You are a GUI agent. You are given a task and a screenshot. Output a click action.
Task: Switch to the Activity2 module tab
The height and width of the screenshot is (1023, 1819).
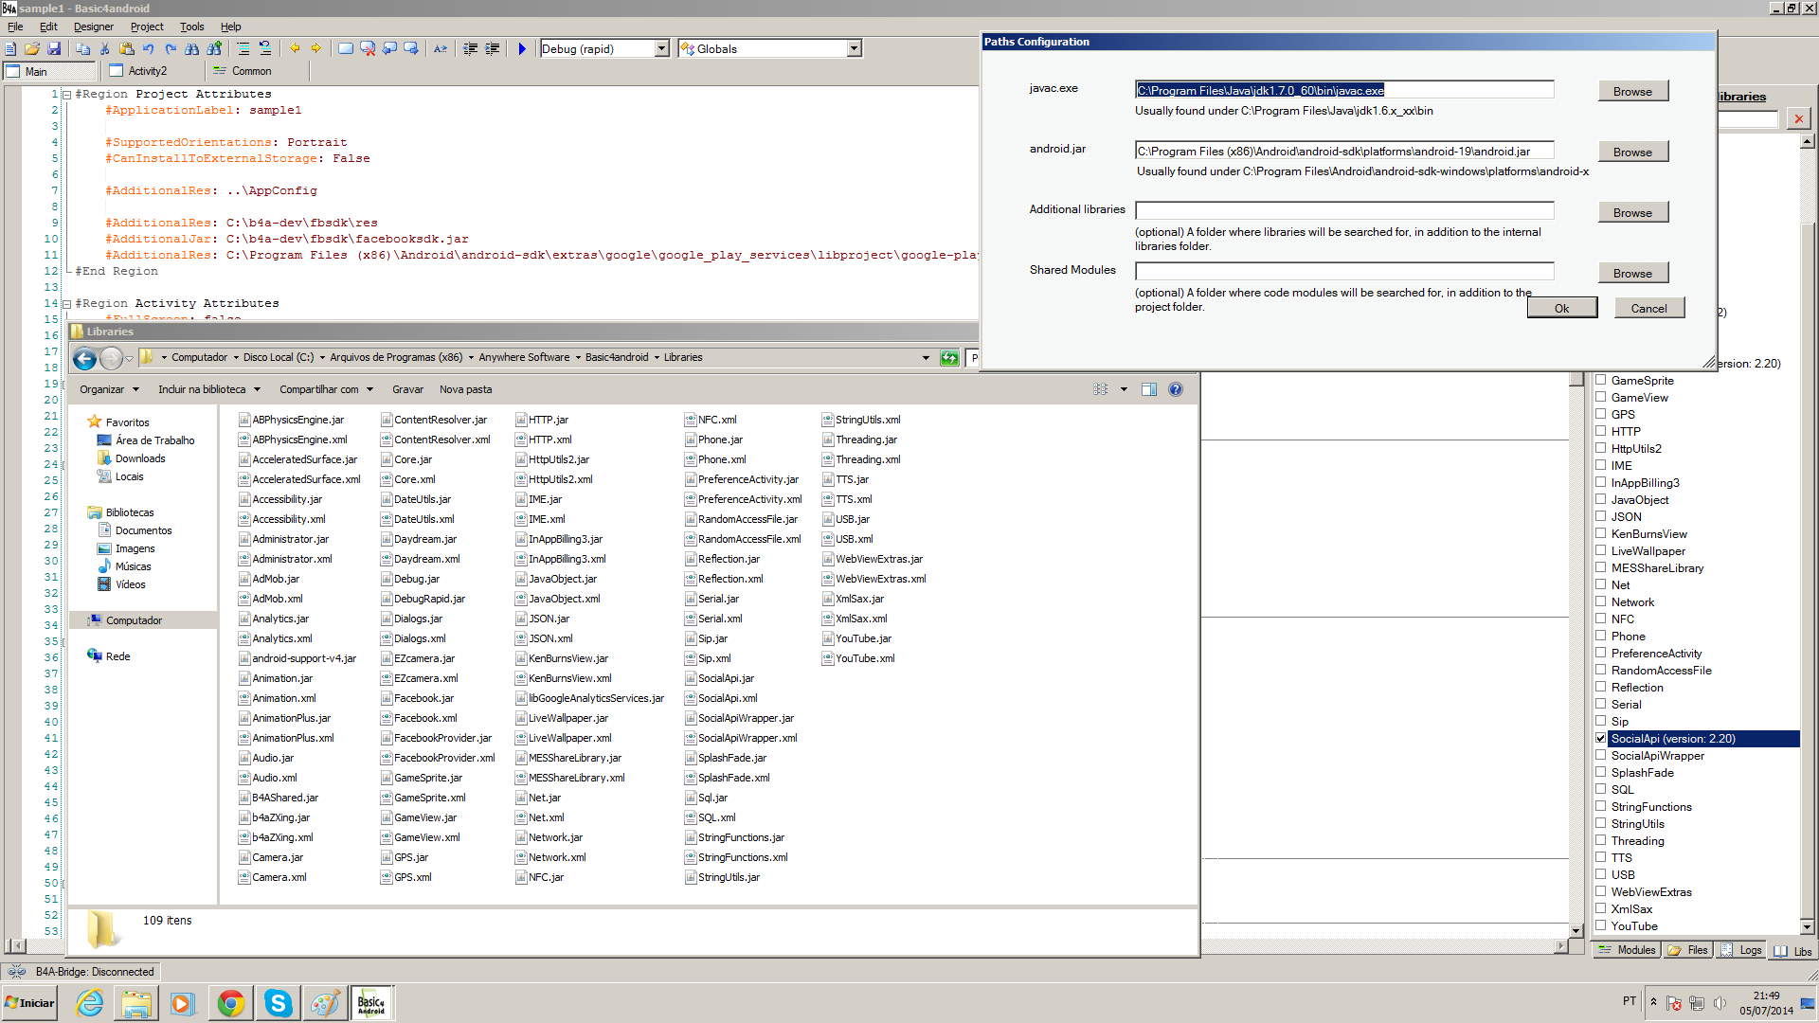(147, 71)
